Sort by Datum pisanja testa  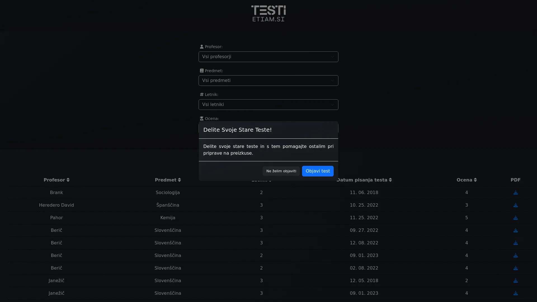click(x=364, y=180)
